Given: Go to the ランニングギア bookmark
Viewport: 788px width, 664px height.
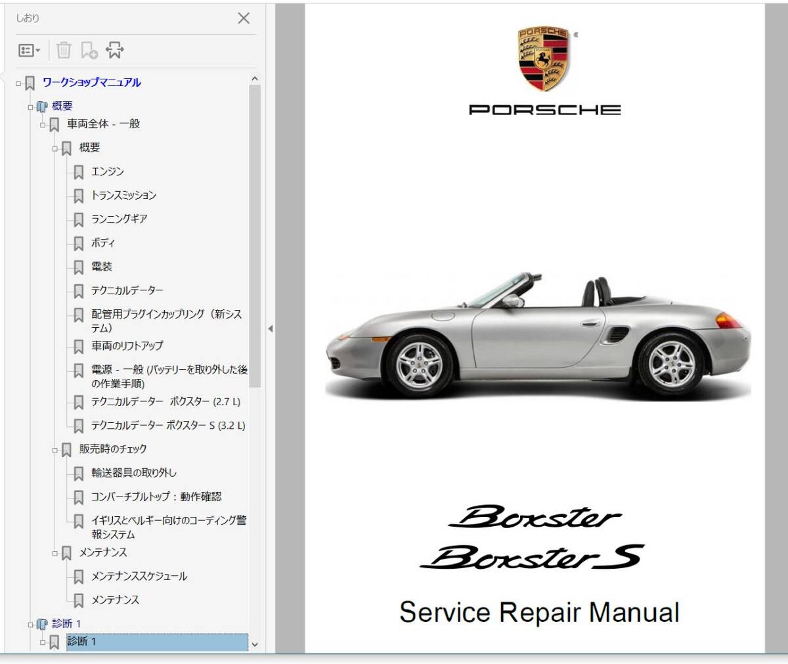Looking at the screenshot, I should pos(120,219).
